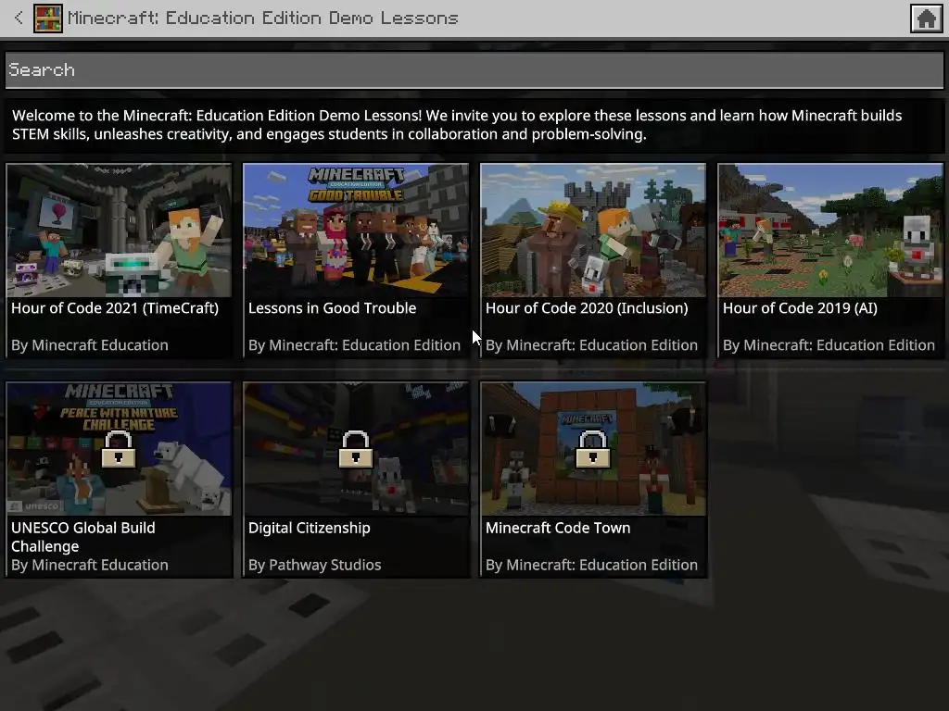Open Hour of Code 2020 (Inclusion) thumbnail
949x711 pixels.
pyautogui.click(x=593, y=231)
